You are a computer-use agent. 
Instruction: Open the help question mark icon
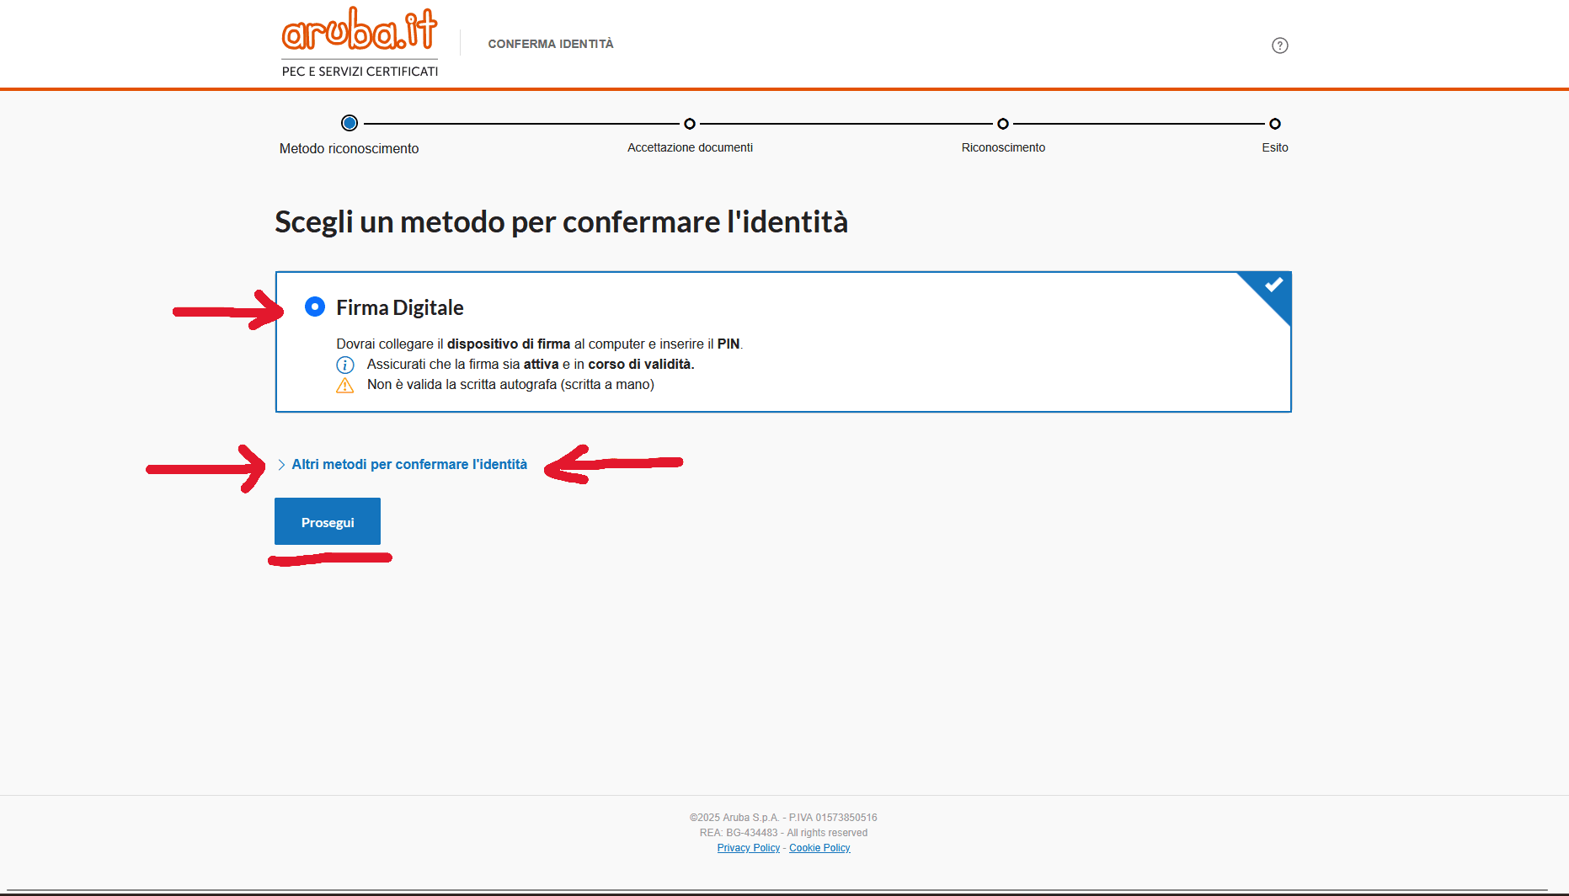point(1279,45)
